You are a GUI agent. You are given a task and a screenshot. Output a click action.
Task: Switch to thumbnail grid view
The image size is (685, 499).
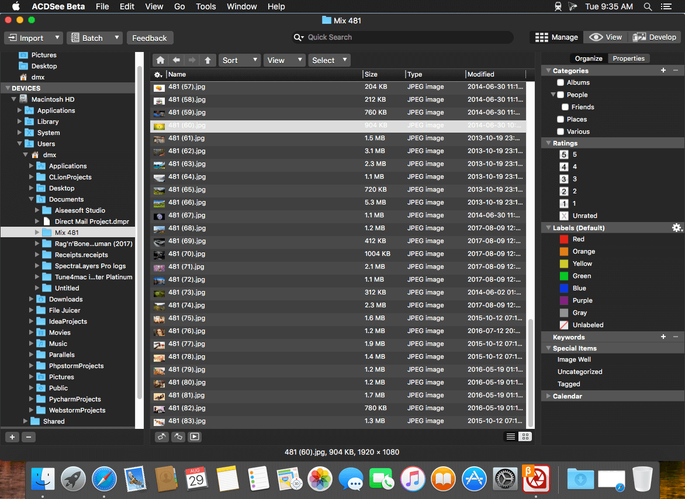click(525, 436)
